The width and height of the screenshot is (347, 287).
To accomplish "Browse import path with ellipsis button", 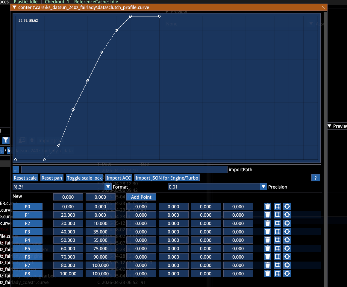I will pos(16,170).
